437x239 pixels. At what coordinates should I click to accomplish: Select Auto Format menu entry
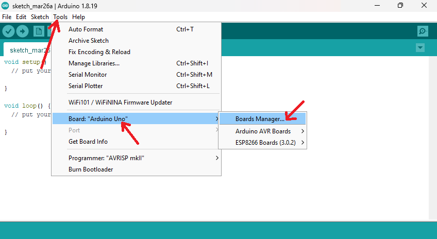pos(136,29)
